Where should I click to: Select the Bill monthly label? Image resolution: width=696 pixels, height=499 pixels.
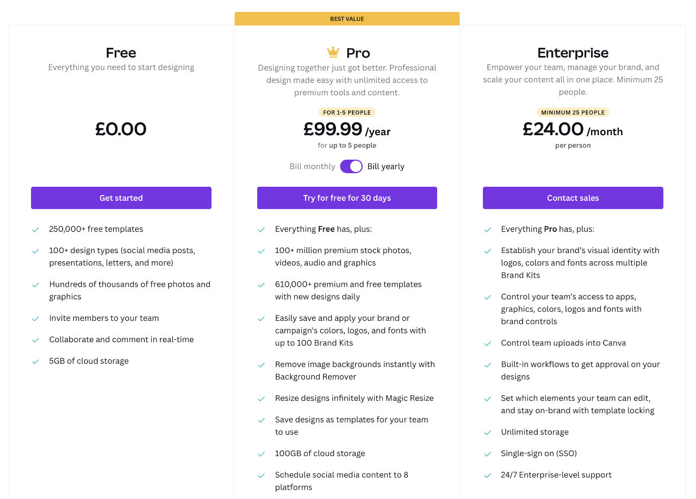tap(312, 166)
